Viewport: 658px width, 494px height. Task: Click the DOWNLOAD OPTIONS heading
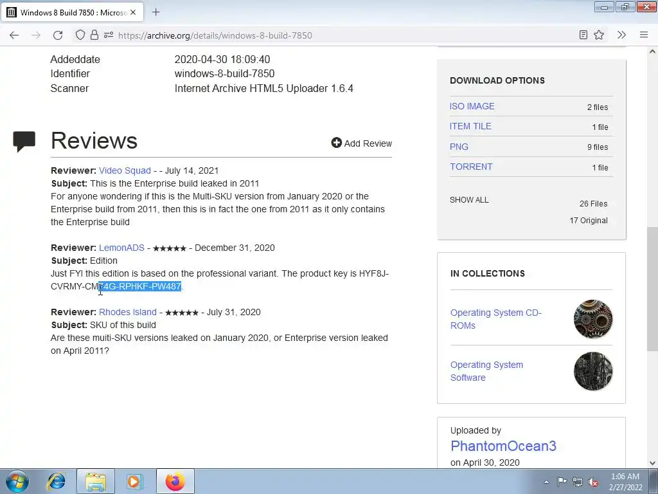pos(497,80)
